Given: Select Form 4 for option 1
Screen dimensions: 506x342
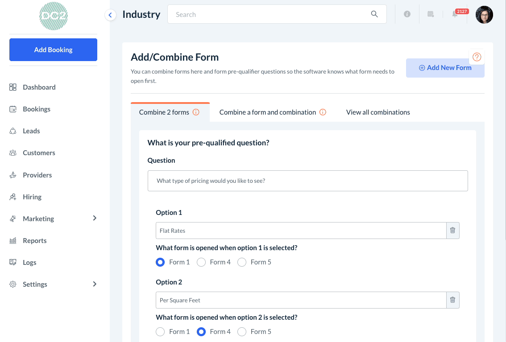Looking at the screenshot, I should 201,262.
